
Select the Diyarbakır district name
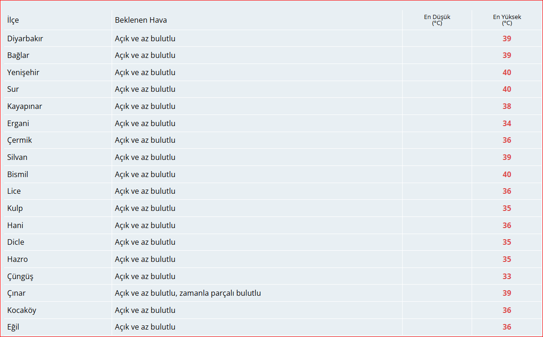(x=25, y=39)
